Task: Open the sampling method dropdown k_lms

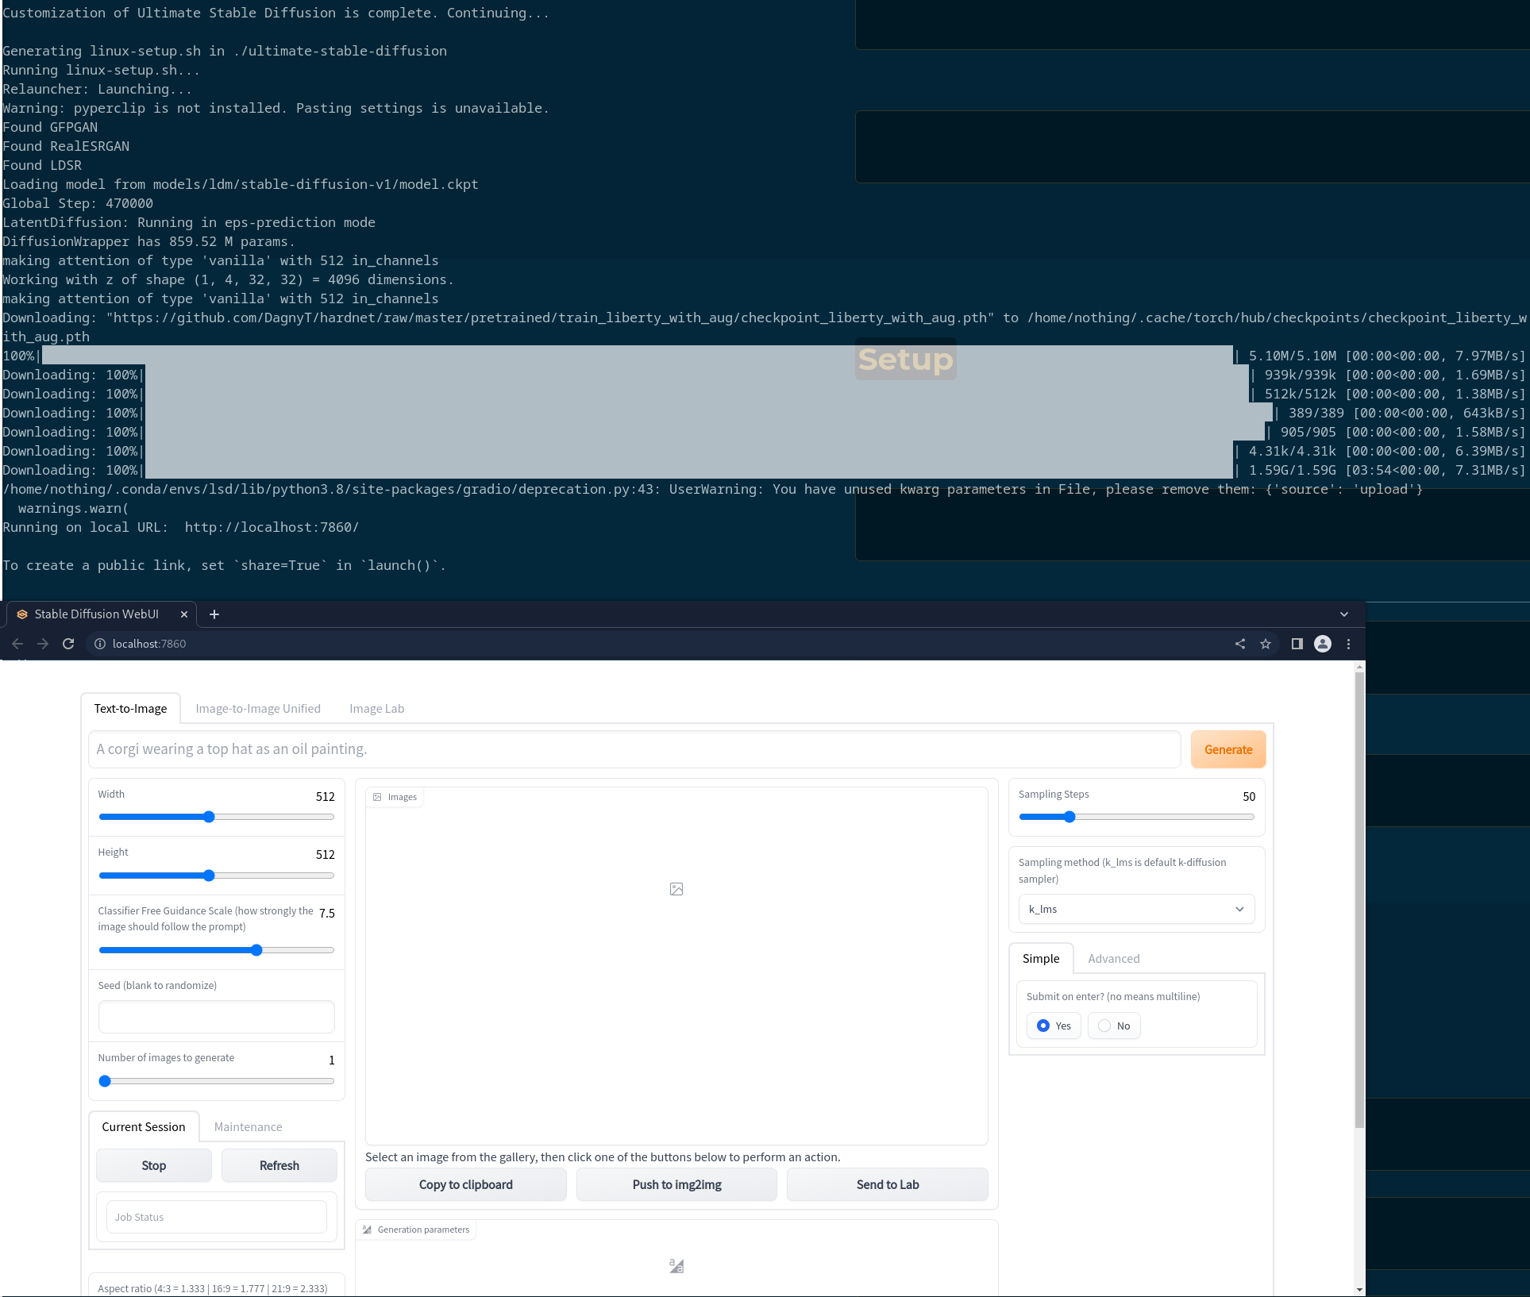Action: [1136, 910]
